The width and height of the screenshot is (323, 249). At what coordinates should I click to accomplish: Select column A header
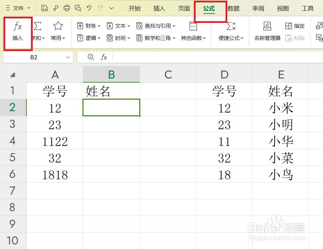[55, 74]
